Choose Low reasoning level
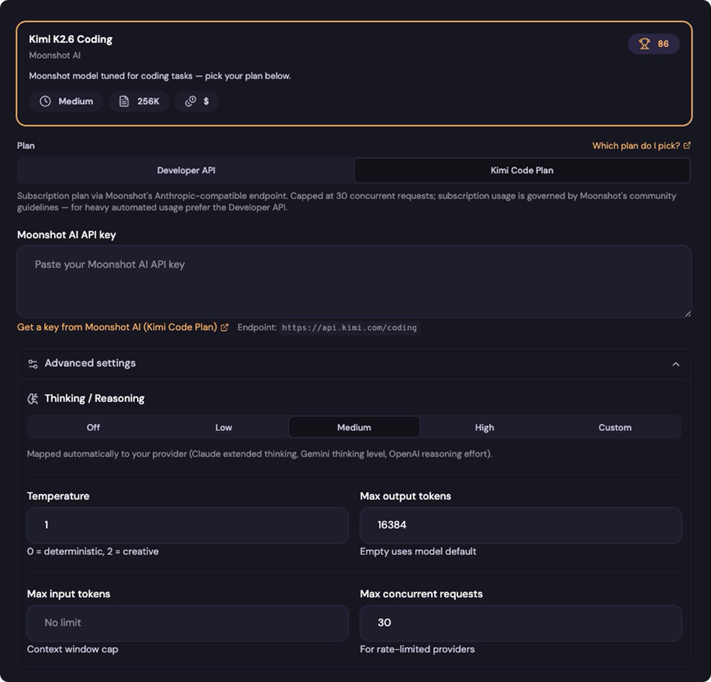 [223, 427]
